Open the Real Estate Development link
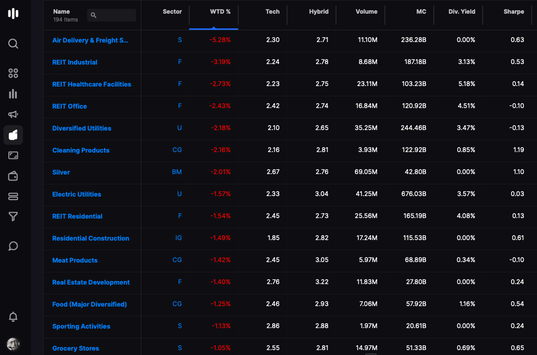This screenshot has height=355, width=537. (x=91, y=282)
